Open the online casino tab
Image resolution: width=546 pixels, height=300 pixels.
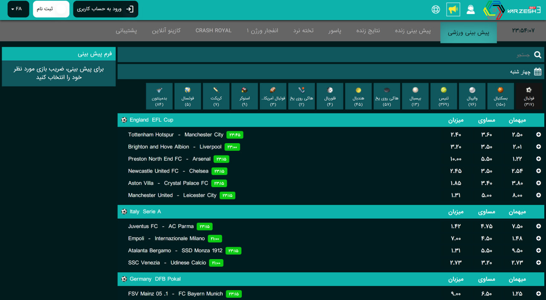pyautogui.click(x=166, y=31)
